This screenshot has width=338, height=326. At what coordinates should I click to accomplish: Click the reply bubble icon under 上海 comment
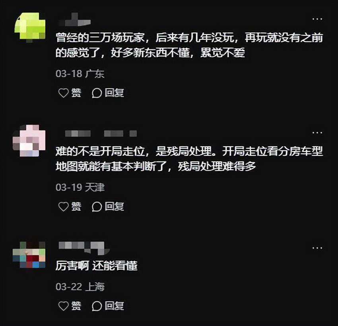point(97,306)
